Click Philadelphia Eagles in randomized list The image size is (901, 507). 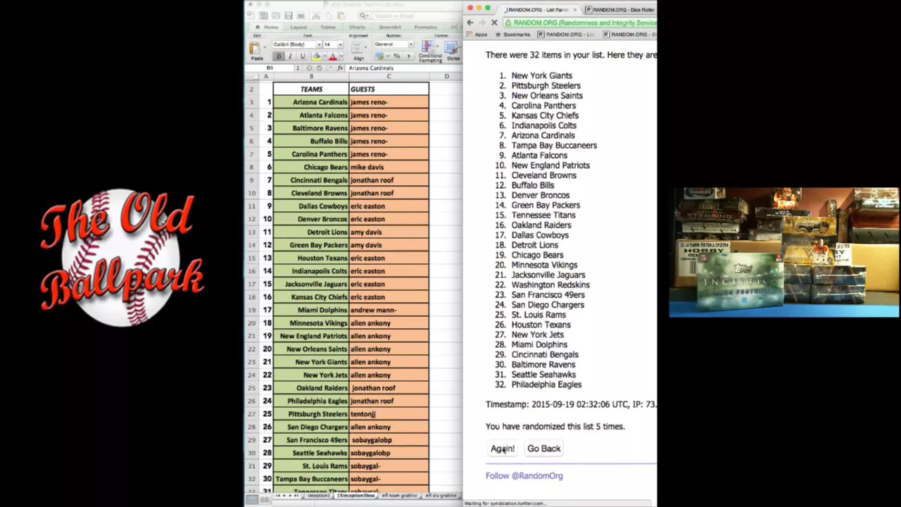click(x=546, y=384)
